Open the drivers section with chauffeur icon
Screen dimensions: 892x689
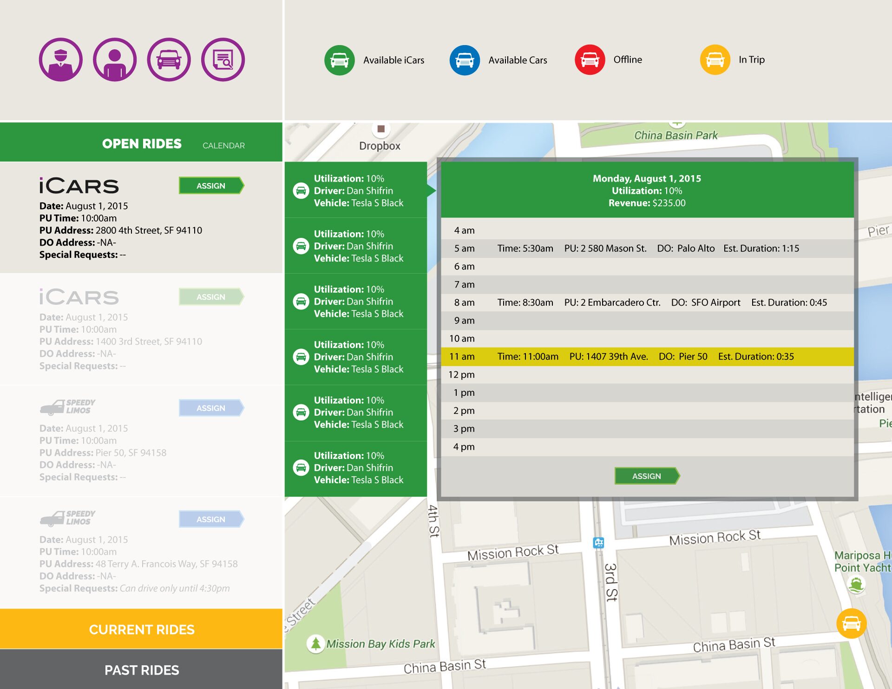[x=60, y=59]
